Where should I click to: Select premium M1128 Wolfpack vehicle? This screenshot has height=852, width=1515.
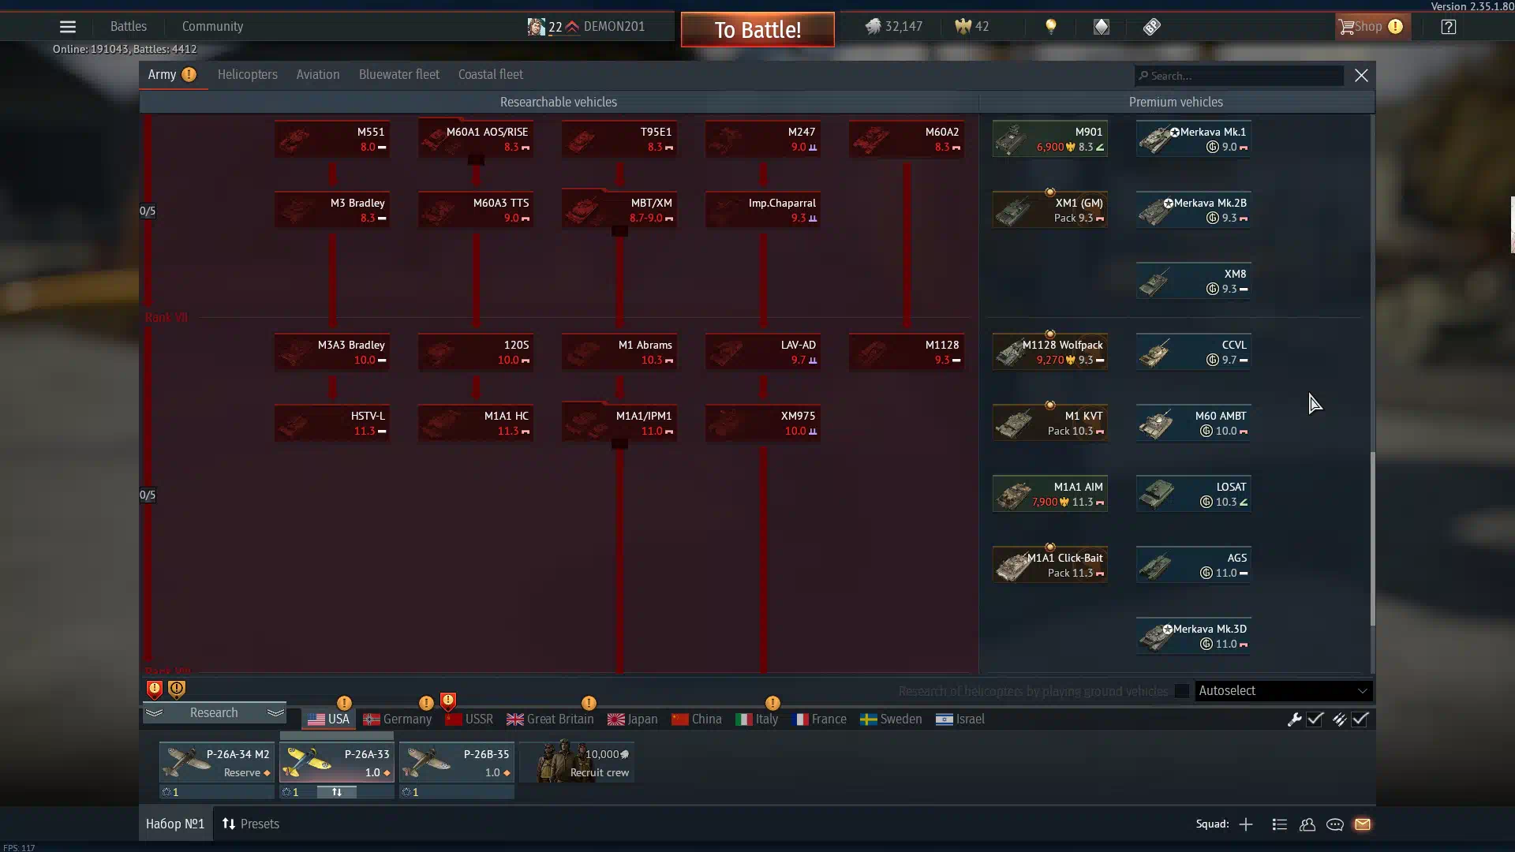pos(1050,352)
